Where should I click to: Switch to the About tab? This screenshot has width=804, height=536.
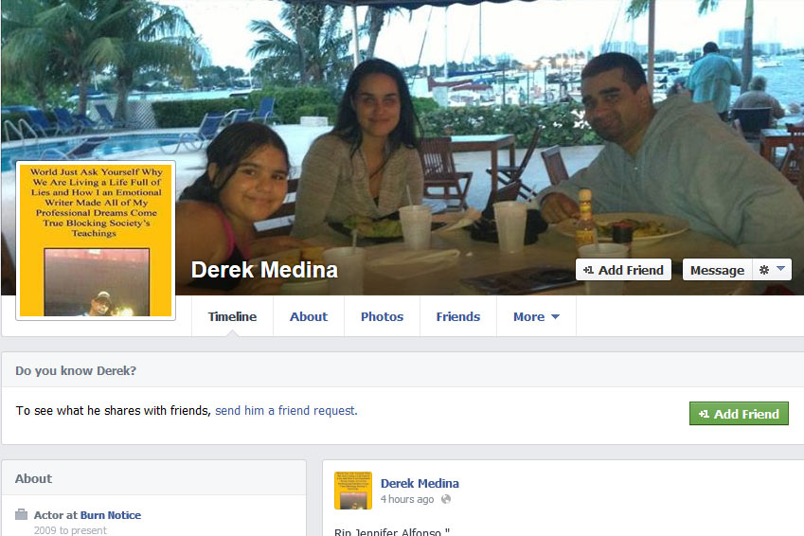coord(309,316)
